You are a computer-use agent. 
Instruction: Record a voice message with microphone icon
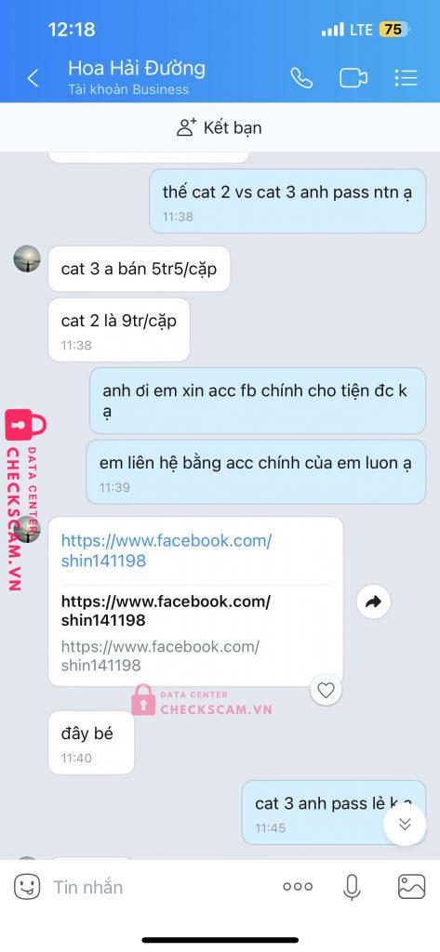352,887
